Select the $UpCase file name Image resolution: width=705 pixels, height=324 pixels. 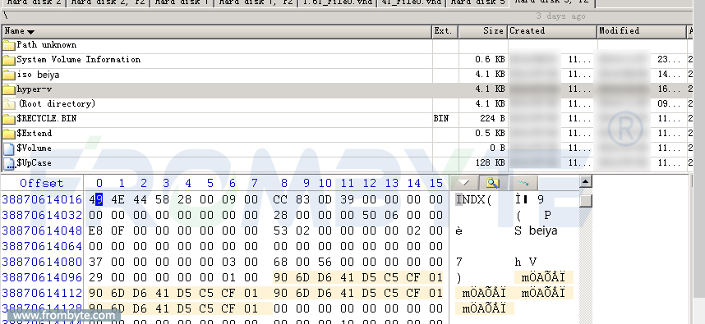[35, 163]
